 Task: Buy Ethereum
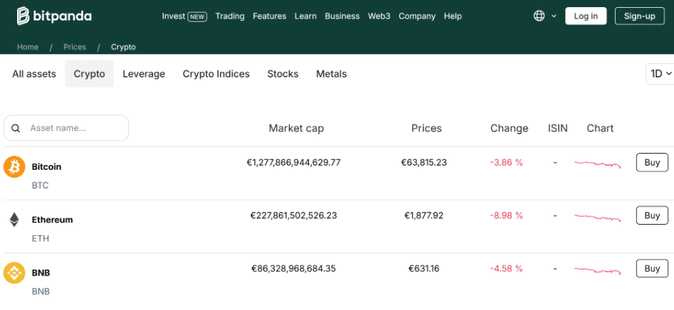[652, 215]
